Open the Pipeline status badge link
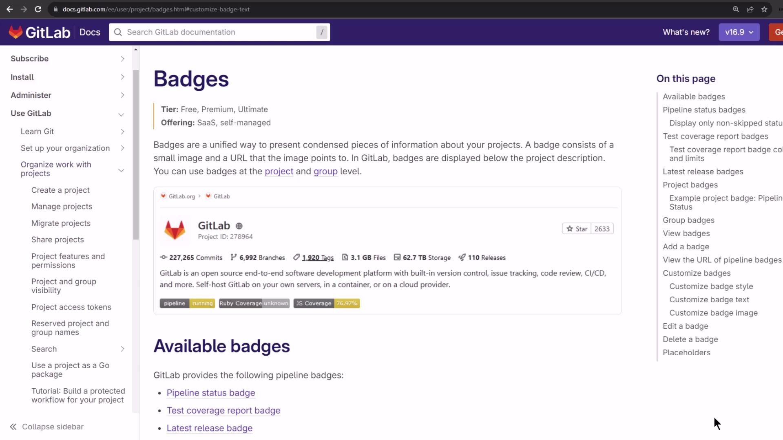This screenshot has height=440, width=783. (211, 393)
